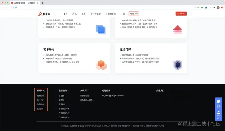This screenshot has width=225, height=131.
Task: Select the 首页 navigation item
Action: coord(65,14)
